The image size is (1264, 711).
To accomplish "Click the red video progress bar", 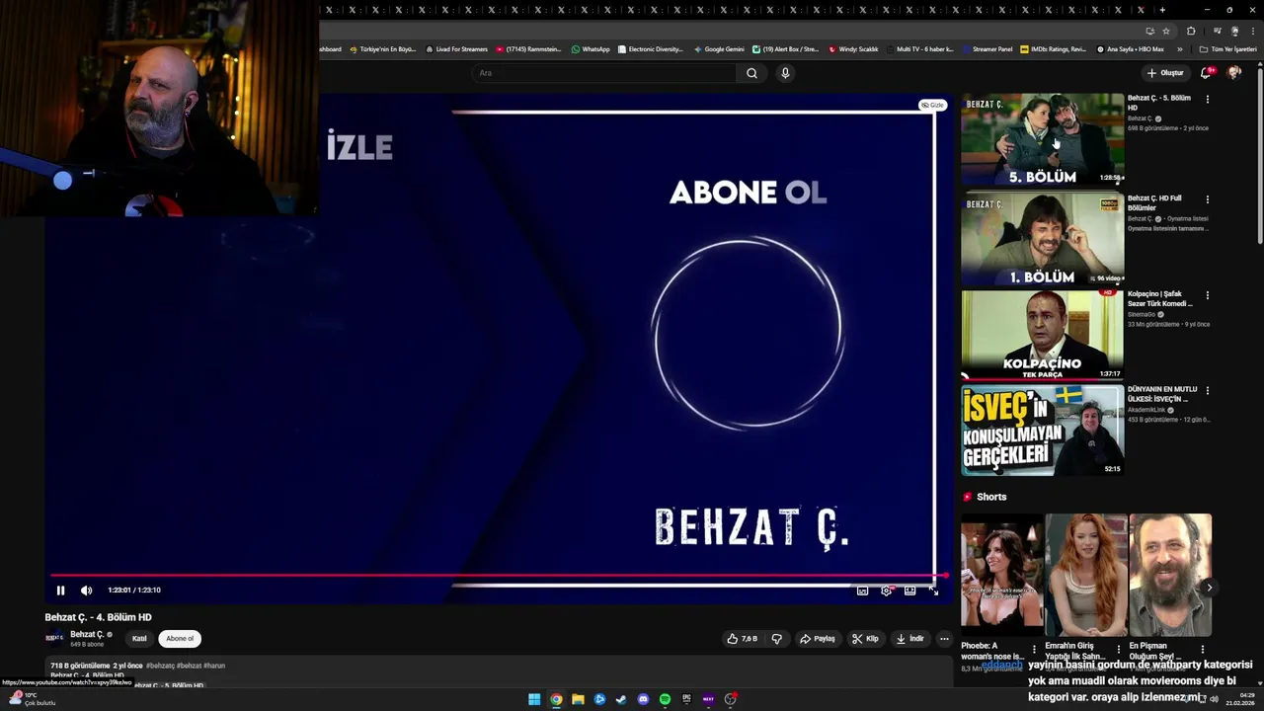I will pyautogui.click(x=499, y=575).
